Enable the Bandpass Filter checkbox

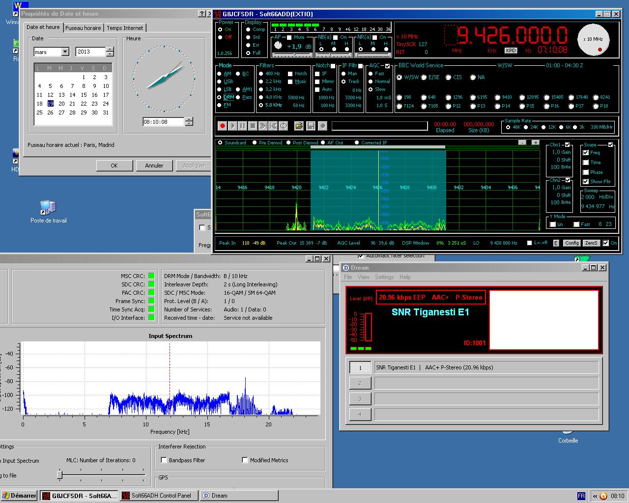[164, 460]
